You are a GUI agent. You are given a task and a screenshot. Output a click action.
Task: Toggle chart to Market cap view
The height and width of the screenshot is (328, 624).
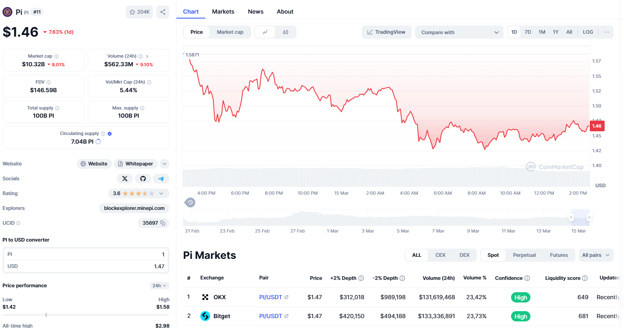pyautogui.click(x=230, y=32)
